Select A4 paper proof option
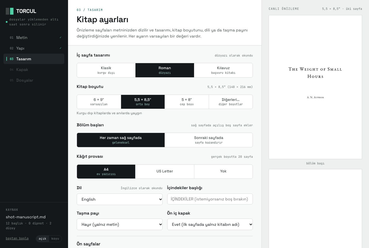The height and width of the screenshot is (248, 369). pyautogui.click(x=106, y=172)
